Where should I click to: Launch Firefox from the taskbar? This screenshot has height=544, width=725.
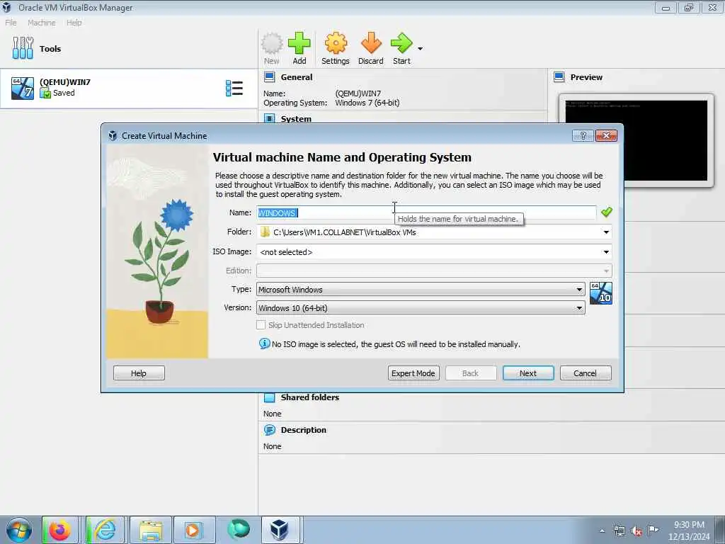tap(59, 530)
